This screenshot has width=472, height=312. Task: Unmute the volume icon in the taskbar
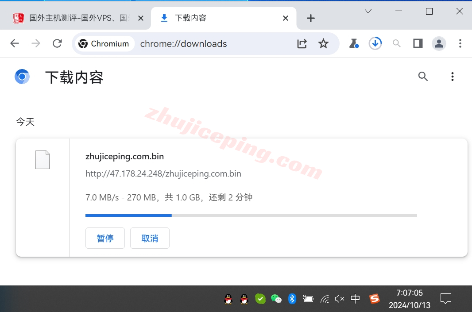click(340, 299)
